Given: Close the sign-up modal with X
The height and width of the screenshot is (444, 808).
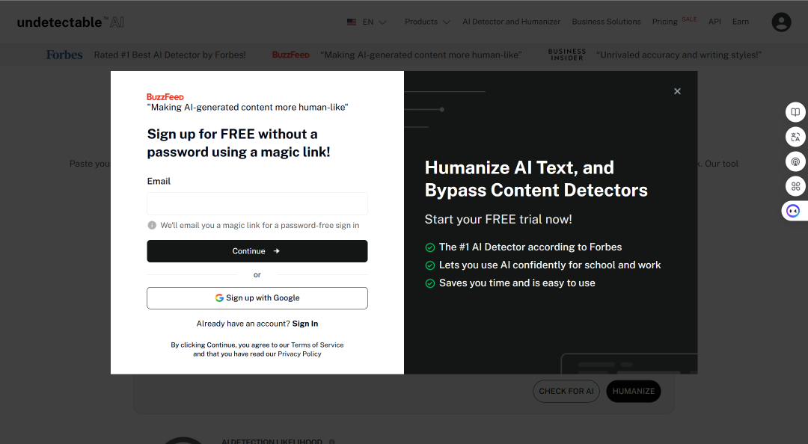Looking at the screenshot, I should 677,91.
